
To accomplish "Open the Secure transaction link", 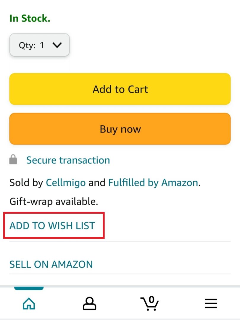I will (x=68, y=160).
